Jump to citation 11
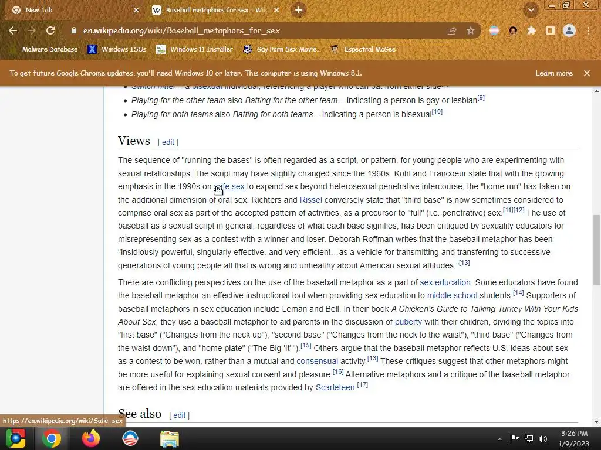Viewport: 601px width, 450px height. [508, 210]
